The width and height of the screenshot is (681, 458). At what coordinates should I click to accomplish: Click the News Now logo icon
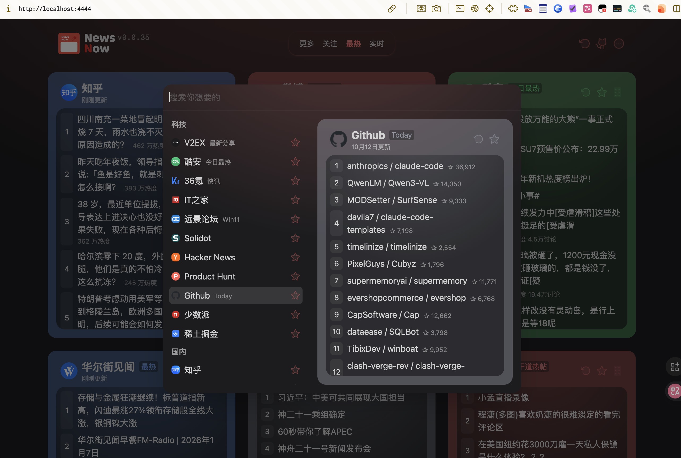click(69, 44)
